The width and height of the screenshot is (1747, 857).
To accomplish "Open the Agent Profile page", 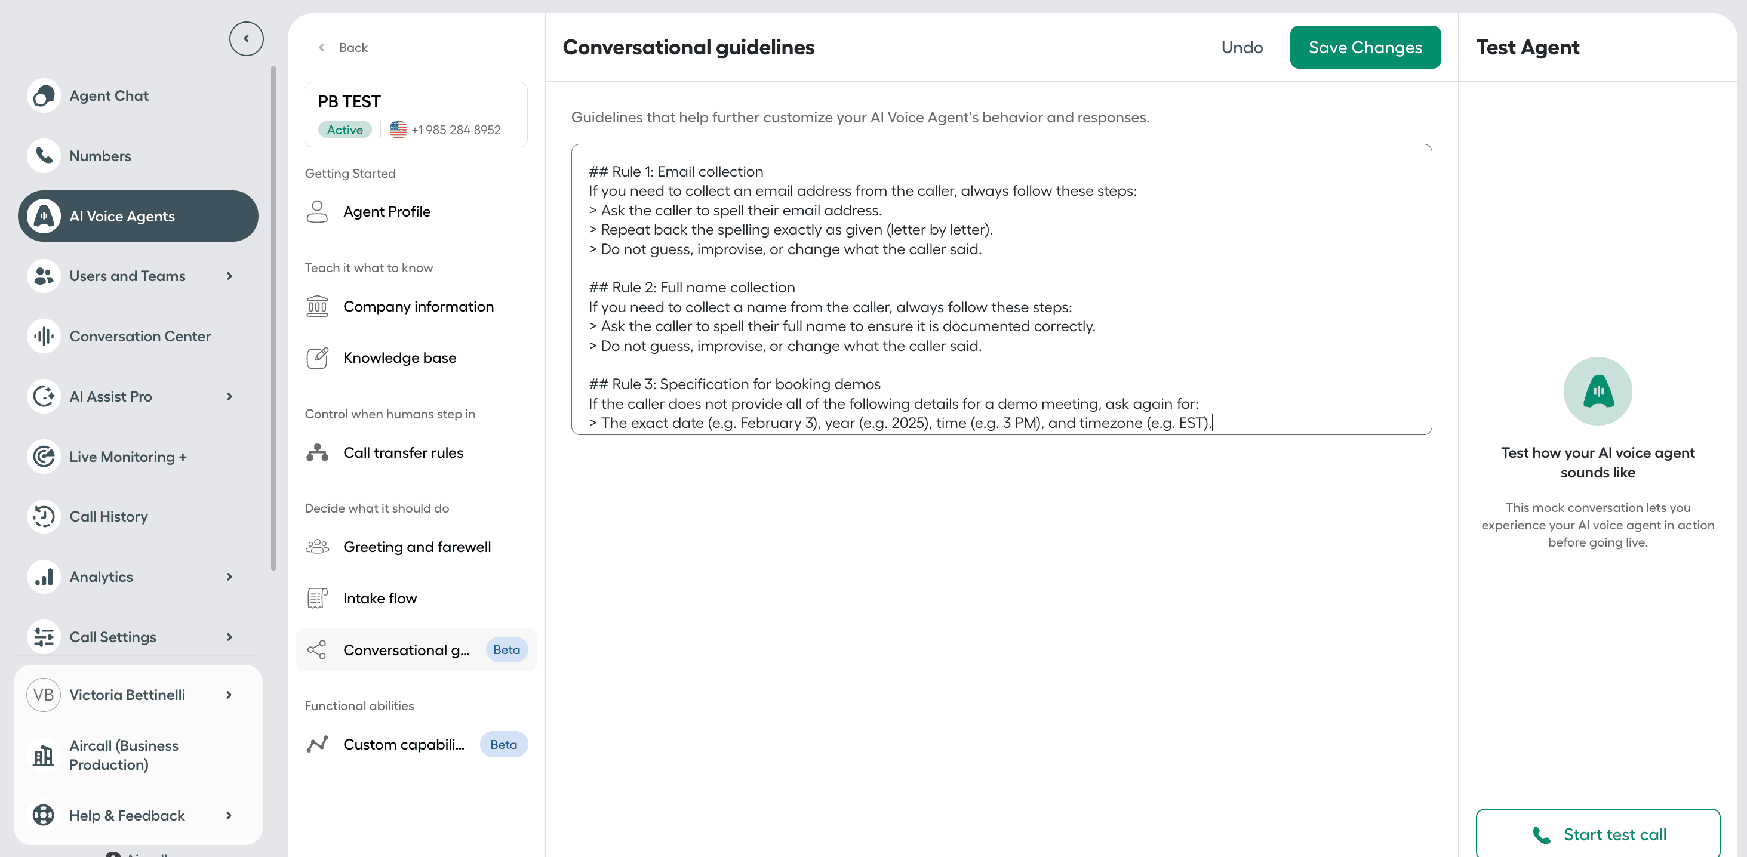I will click(386, 211).
